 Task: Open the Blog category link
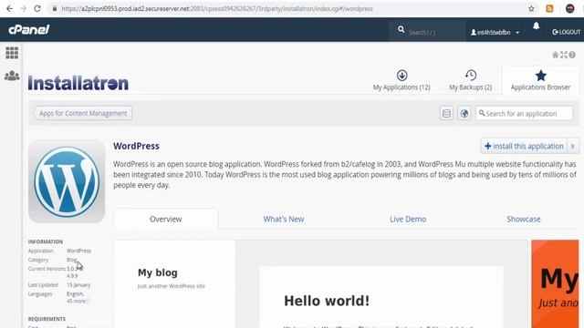click(71, 260)
